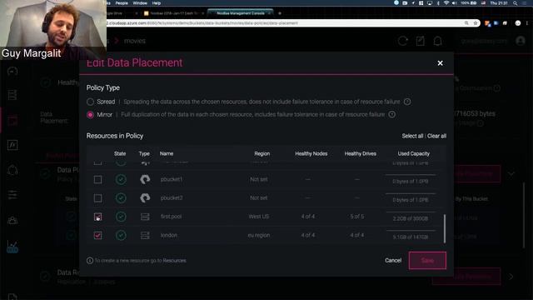This screenshot has width=533, height=300.
Task: Open macOS Spotlight search icon
Action: tap(516, 3)
